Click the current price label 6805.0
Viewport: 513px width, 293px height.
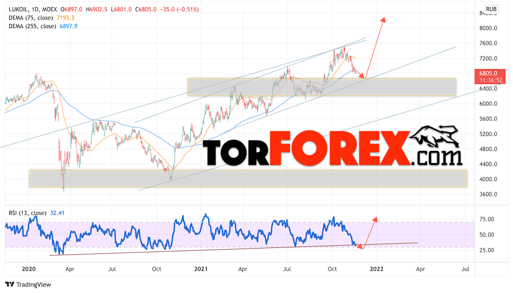(488, 74)
